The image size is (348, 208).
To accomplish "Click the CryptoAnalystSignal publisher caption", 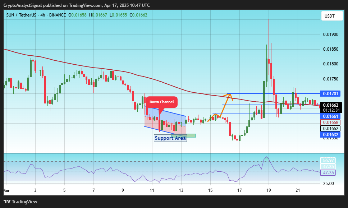I will click(x=77, y=5).
